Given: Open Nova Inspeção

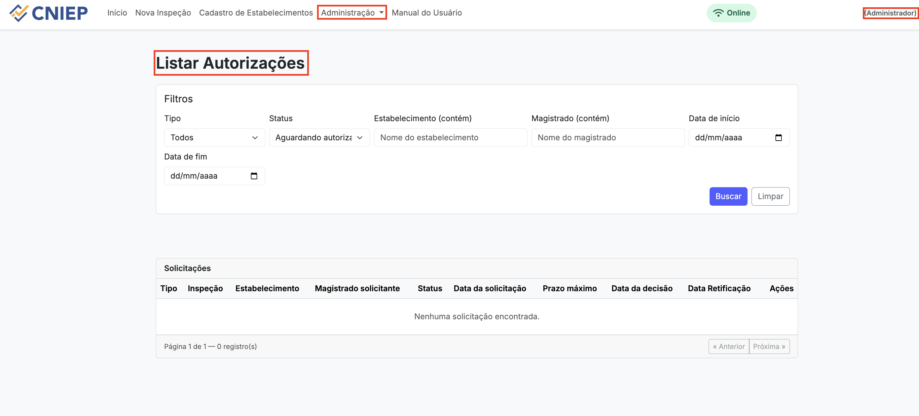Looking at the screenshot, I should tap(163, 13).
